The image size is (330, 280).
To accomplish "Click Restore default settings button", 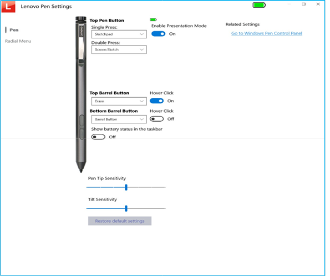I will pyautogui.click(x=120, y=221).
